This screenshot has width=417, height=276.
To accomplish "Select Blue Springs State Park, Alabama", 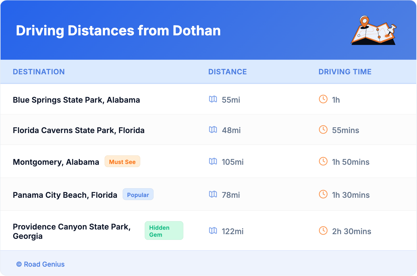I will pyautogui.click(x=76, y=100).
